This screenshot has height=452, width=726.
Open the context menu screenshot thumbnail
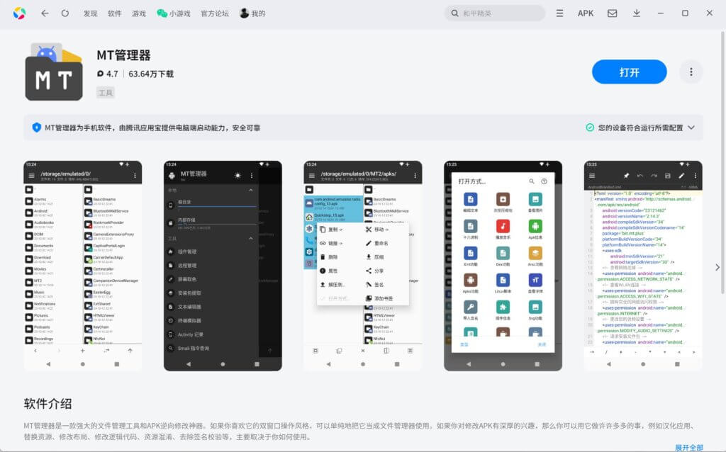click(363, 266)
